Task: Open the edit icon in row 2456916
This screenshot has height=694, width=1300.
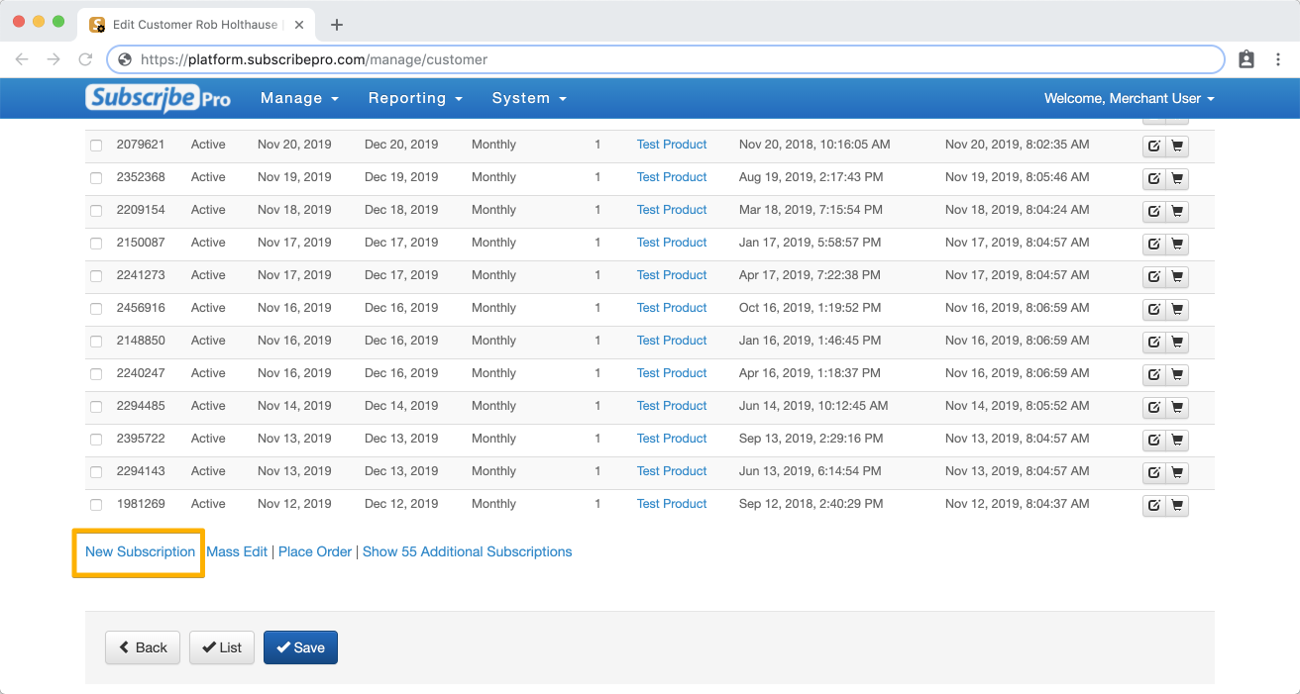Action: [1154, 310]
